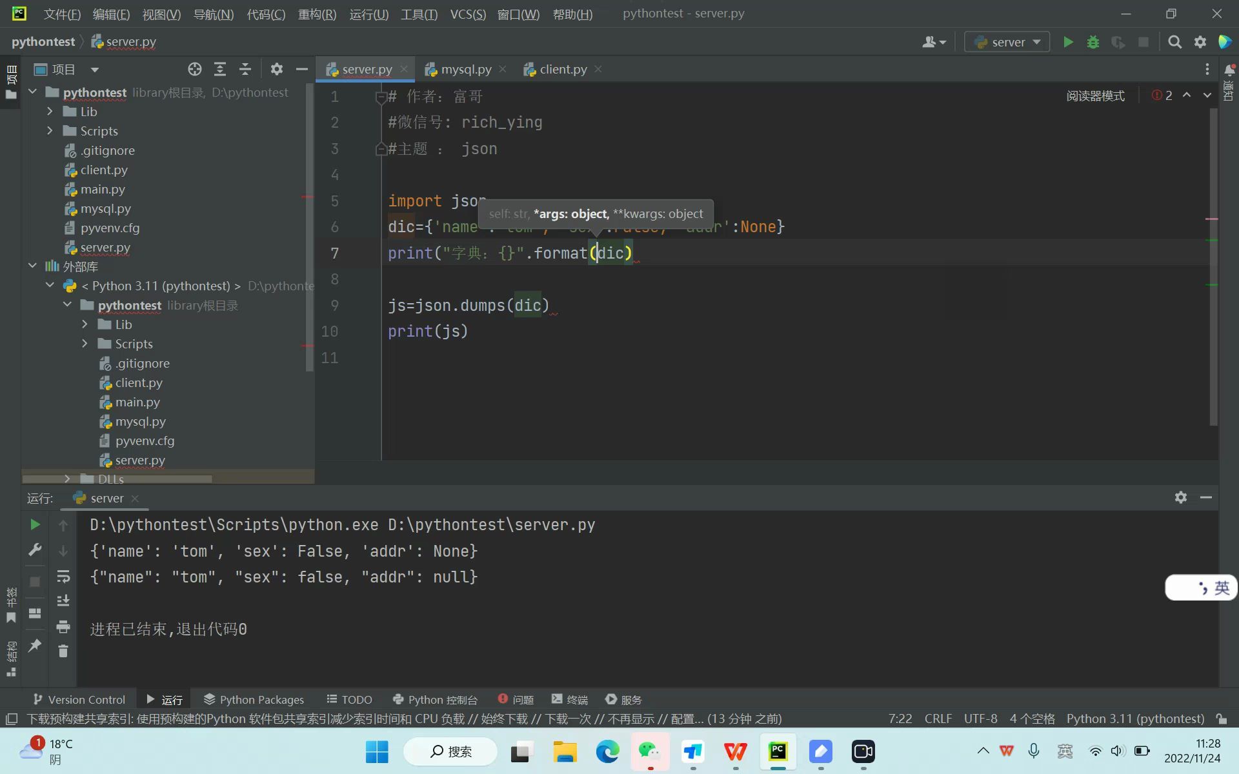Viewport: 1239px width, 774px height.
Task: Collapse all in project panel toolbar
Action: pos(245,69)
